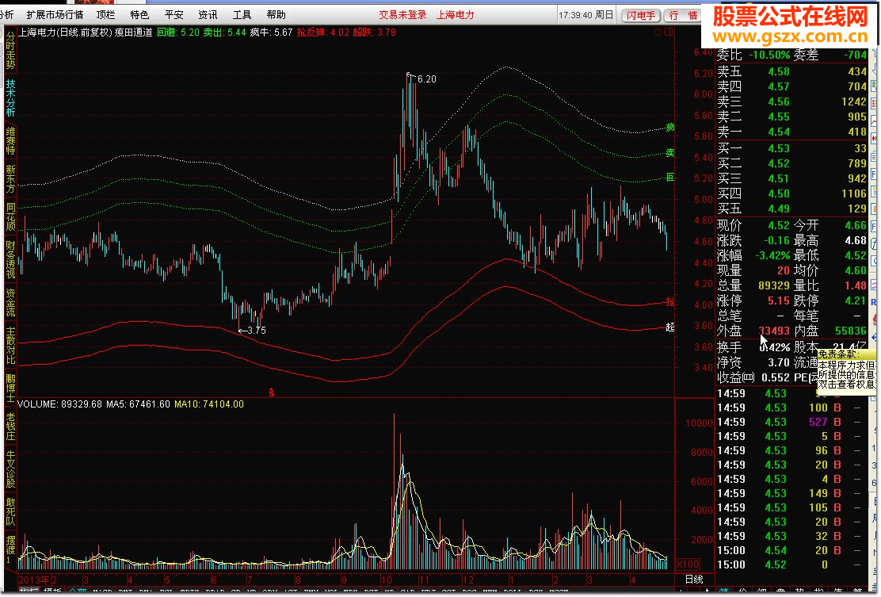The image size is (881, 597).
Task: Open the 扩展市场行情 menu
Action: [55, 14]
